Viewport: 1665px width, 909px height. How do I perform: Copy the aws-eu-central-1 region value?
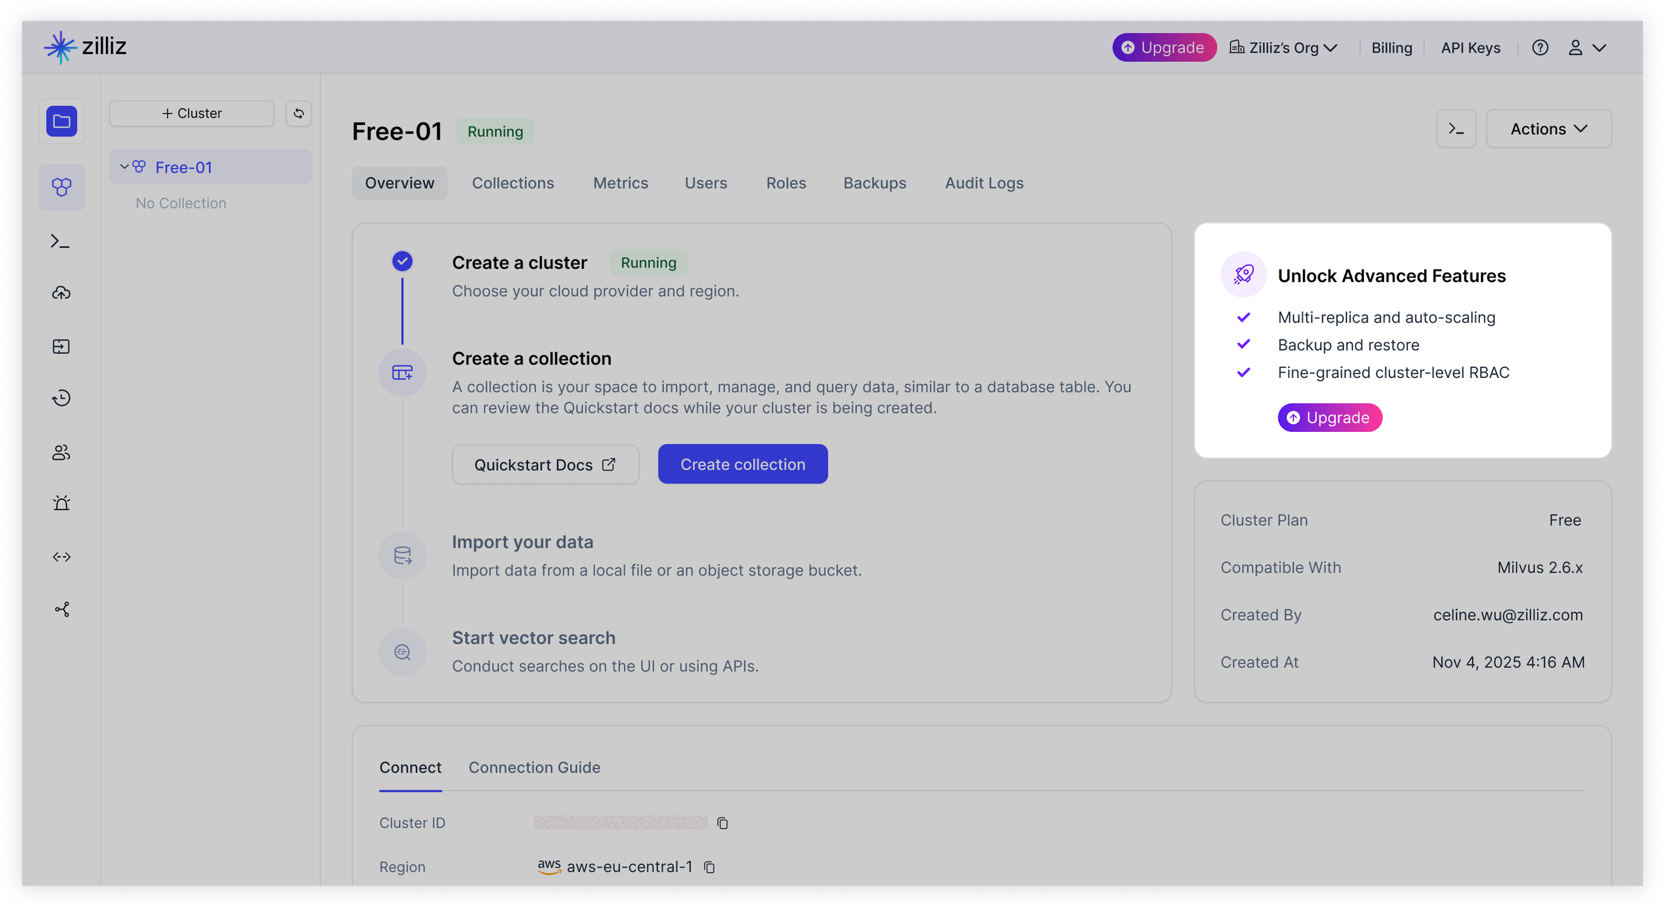pyautogui.click(x=709, y=867)
